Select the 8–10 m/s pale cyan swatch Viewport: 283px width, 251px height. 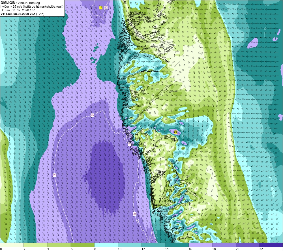(106, 245)
